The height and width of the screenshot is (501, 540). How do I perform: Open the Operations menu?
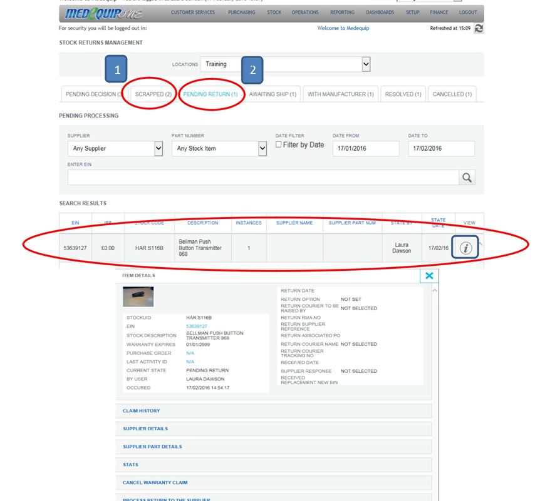pos(305,13)
